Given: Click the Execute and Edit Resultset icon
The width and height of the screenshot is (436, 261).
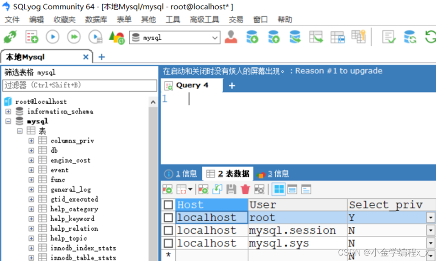Looking at the screenshot, I should pyautogui.click(x=95, y=37).
